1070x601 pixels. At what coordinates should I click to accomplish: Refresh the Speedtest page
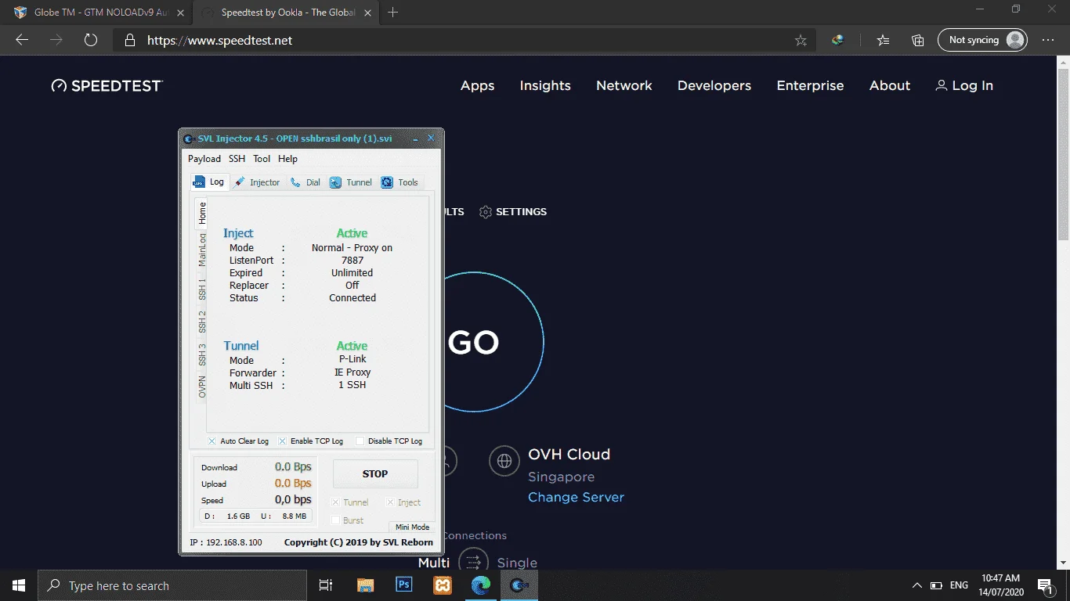tap(91, 40)
